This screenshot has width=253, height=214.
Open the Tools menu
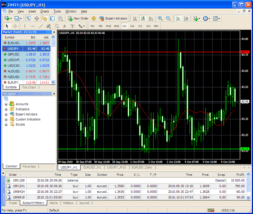57,11
